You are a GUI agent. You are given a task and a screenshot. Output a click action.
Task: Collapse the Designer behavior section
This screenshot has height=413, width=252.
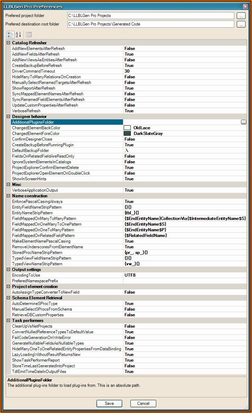click(x=9, y=117)
